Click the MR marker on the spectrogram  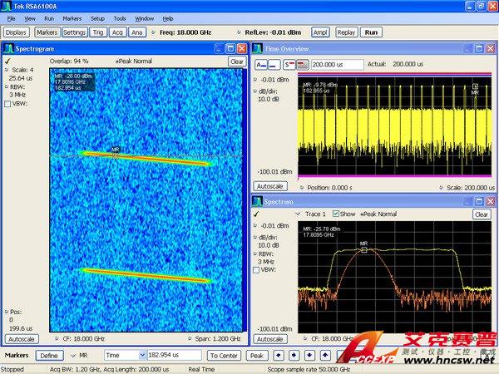pos(116,154)
